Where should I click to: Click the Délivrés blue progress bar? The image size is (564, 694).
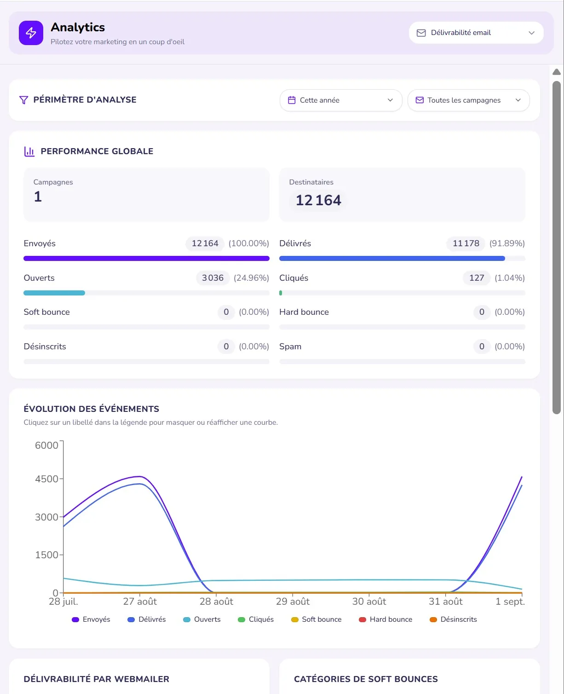[x=392, y=259]
